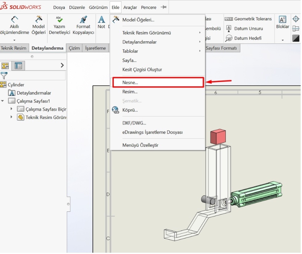The width and height of the screenshot is (302, 254).
Task: Open the Model Öğeleri tool
Action: click(38, 26)
